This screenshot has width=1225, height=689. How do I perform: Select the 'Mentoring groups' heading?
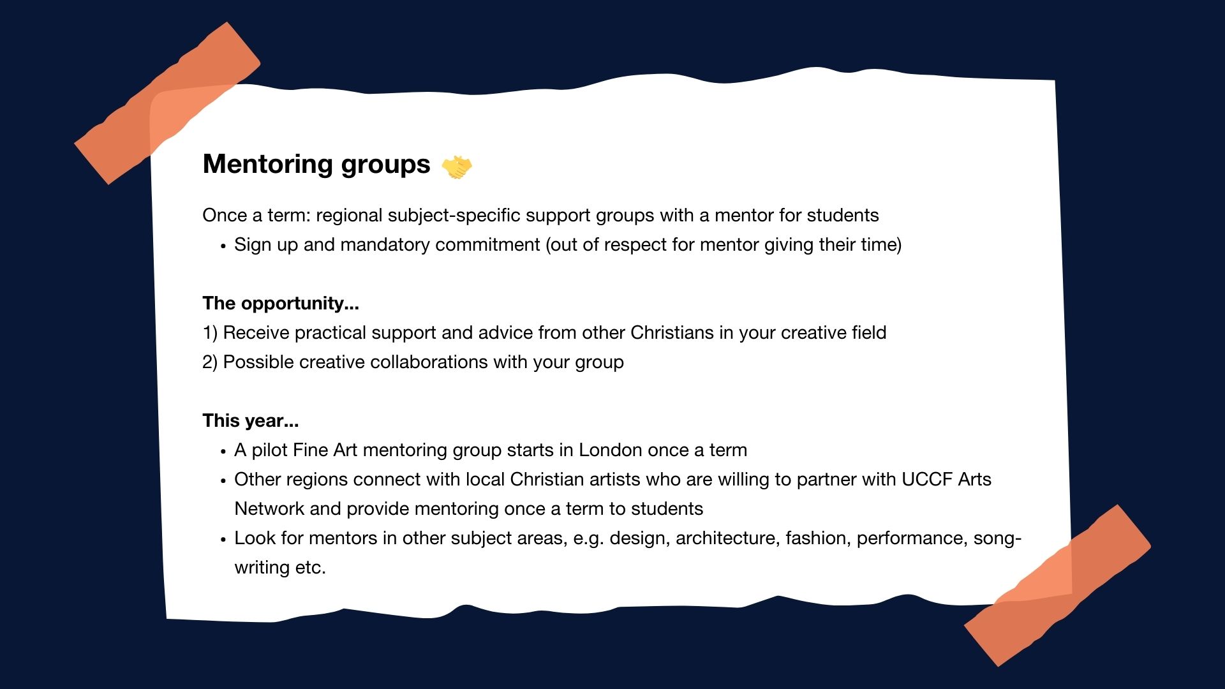point(316,165)
